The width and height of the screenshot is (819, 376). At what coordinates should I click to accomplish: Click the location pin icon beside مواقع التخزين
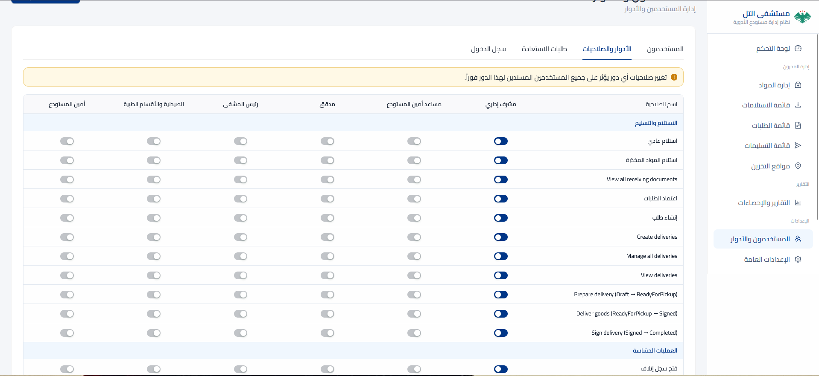(798, 166)
